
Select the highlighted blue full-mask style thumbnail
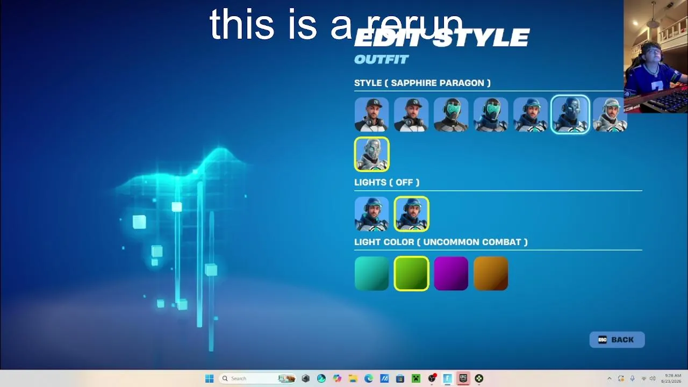(570, 114)
